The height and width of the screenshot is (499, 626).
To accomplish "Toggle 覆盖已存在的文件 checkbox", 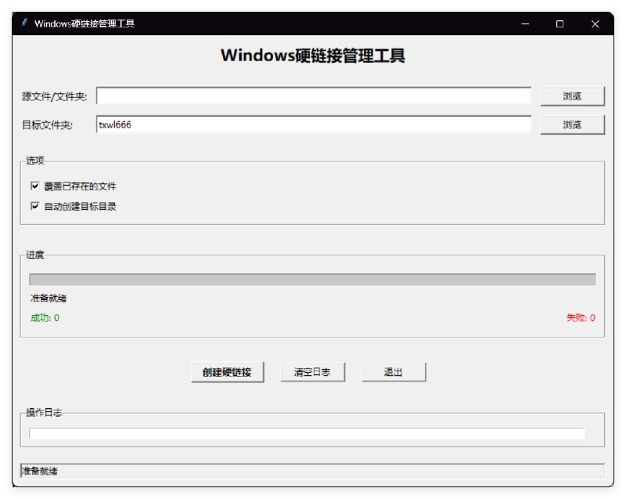I will coord(35,186).
